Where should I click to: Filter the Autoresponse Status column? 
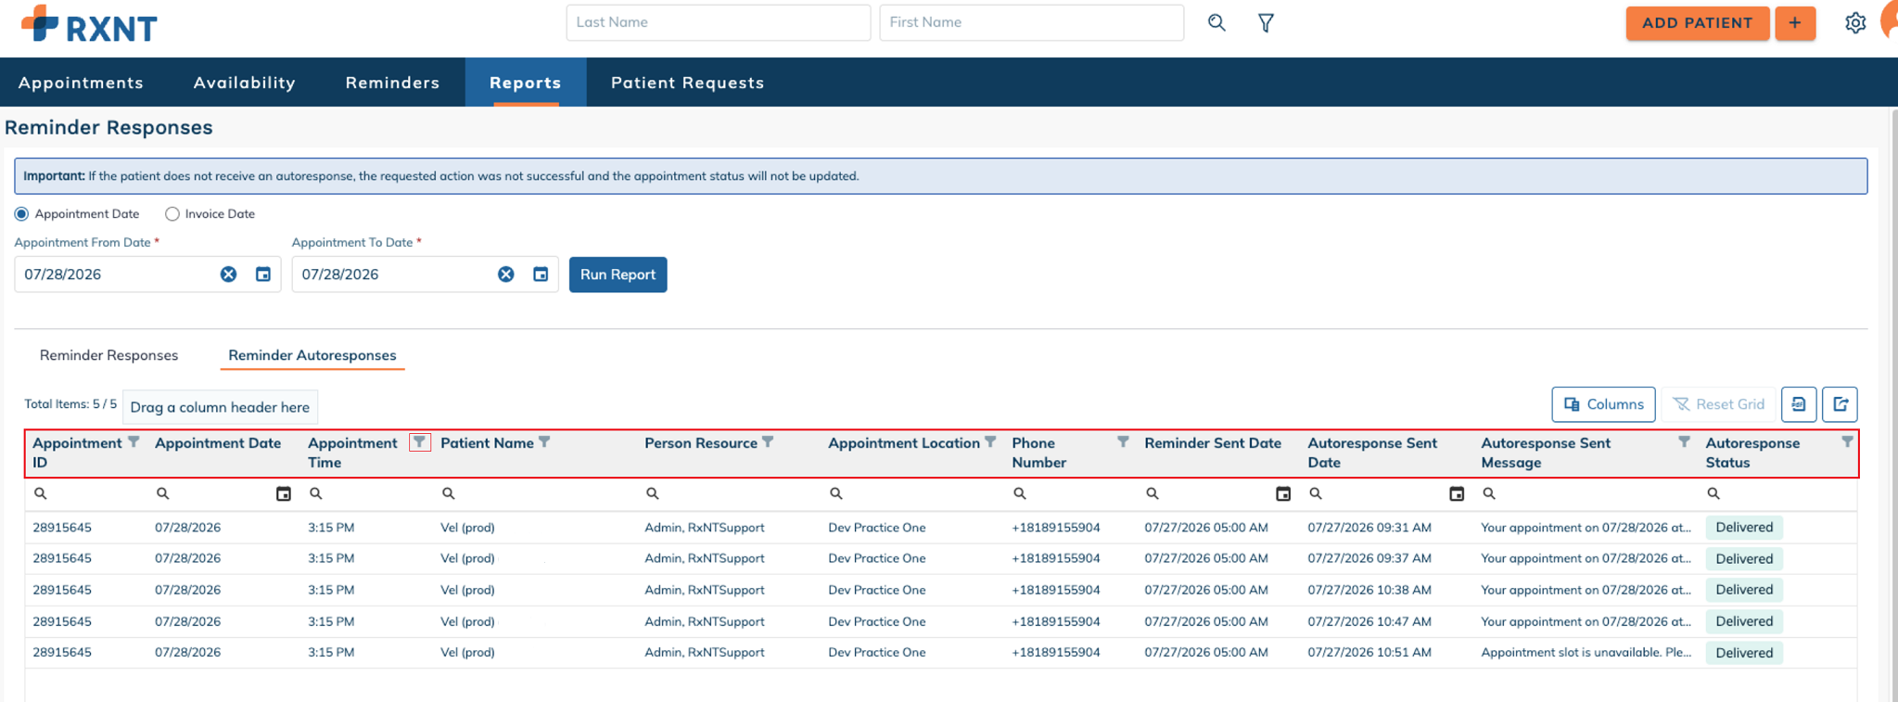[x=1847, y=442]
